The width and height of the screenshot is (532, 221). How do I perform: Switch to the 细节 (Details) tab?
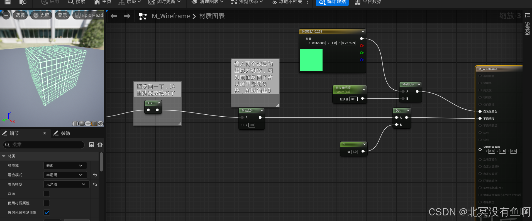pos(14,133)
